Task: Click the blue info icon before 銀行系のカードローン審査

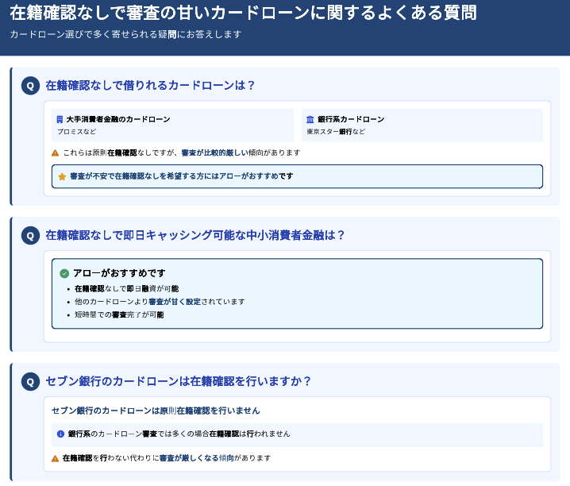Action: point(60,434)
